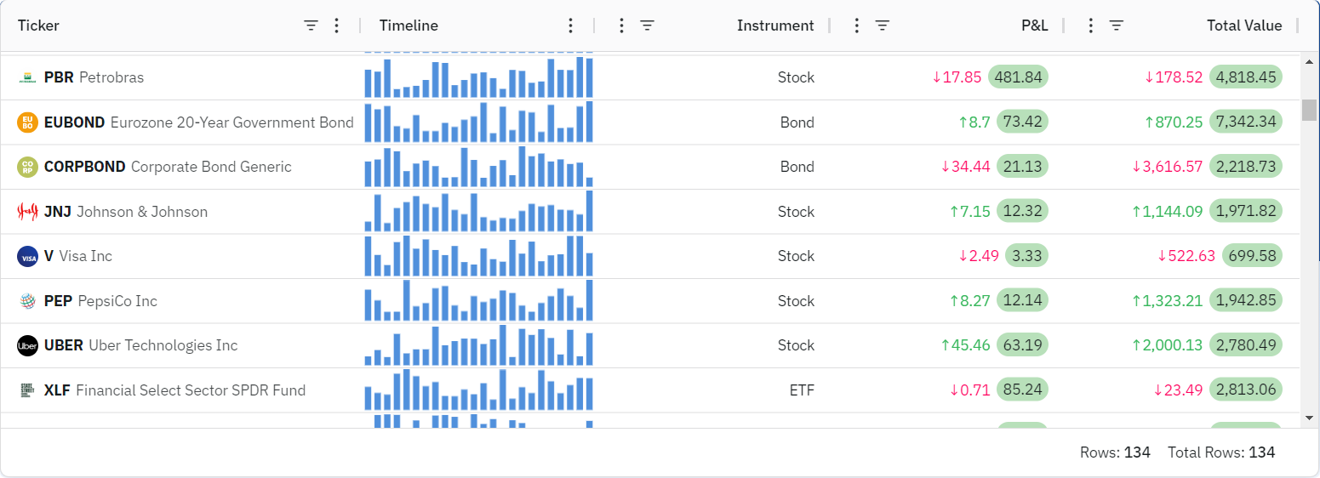The height and width of the screenshot is (478, 1320).
Task: Open the Ticker column filter icon
Action: point(311,26)
